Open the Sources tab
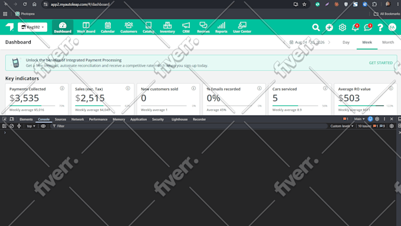Viewport: 401px width, 226px height. coord(60,119)
